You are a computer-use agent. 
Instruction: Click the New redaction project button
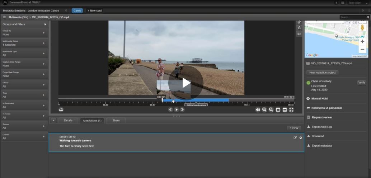tap(323, 73)
